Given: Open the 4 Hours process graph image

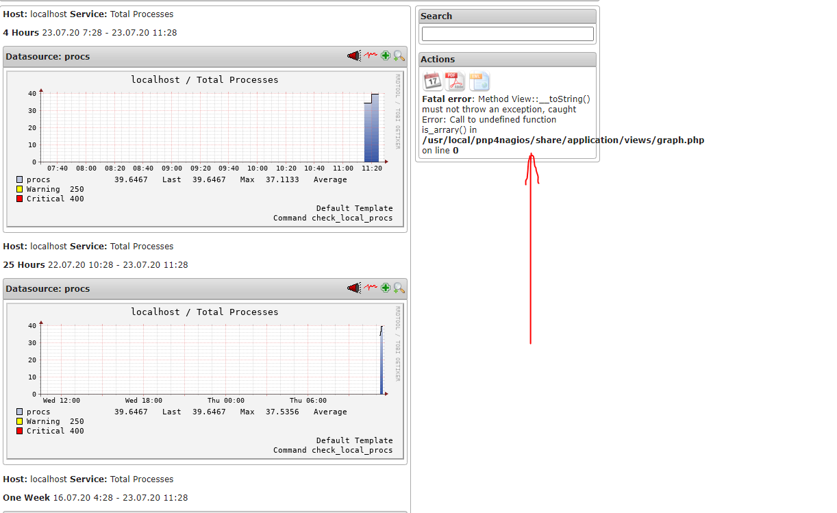Looking at the screenshot, I should point(205,149).
